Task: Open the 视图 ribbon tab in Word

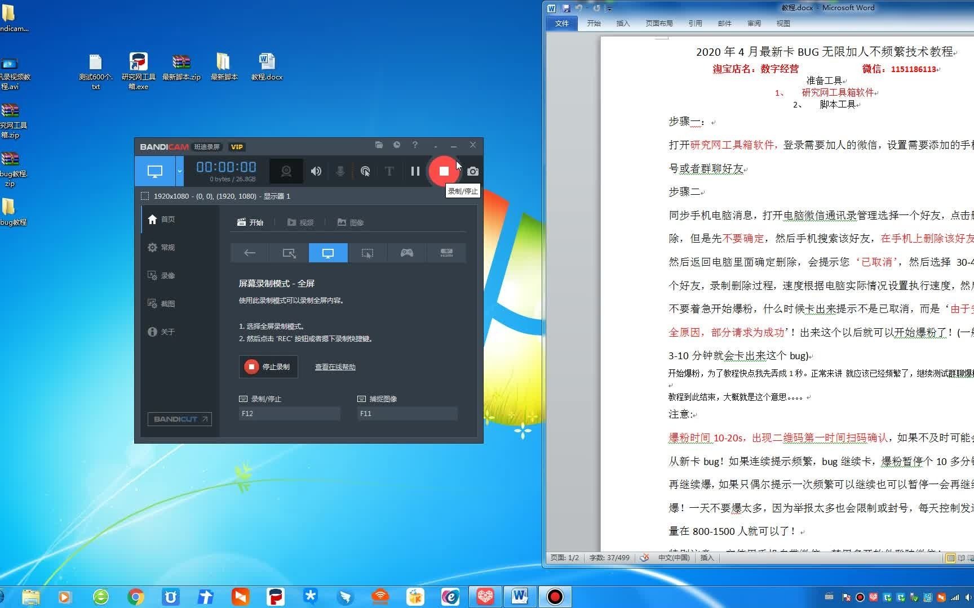Action: (783, 23)
